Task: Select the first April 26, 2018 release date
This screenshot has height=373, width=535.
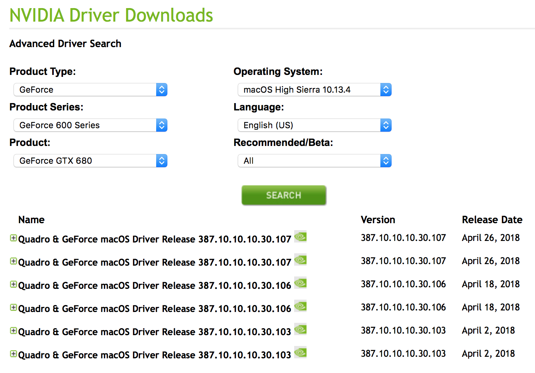Action: tap(491, 238)
